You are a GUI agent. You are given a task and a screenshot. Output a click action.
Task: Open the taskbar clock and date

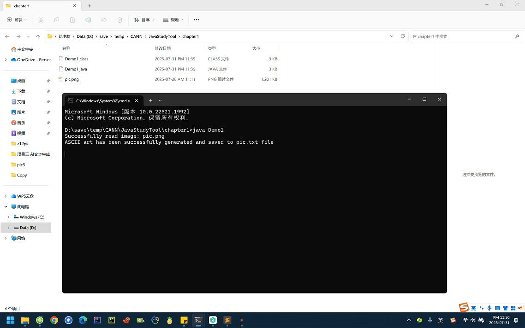[x=499, y=320]
